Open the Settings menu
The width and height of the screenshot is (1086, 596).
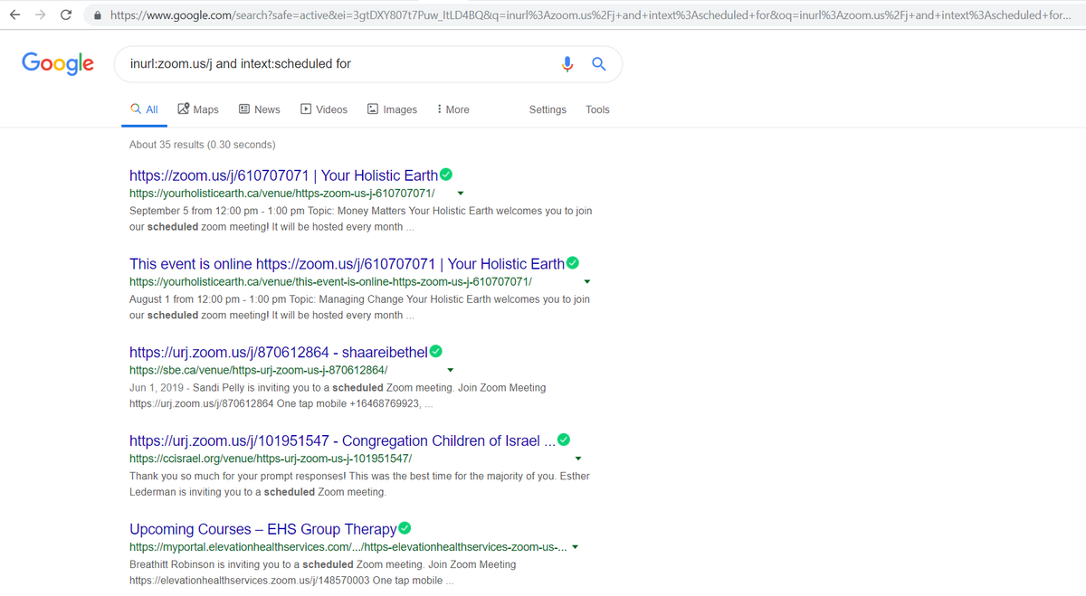point(548,109)
